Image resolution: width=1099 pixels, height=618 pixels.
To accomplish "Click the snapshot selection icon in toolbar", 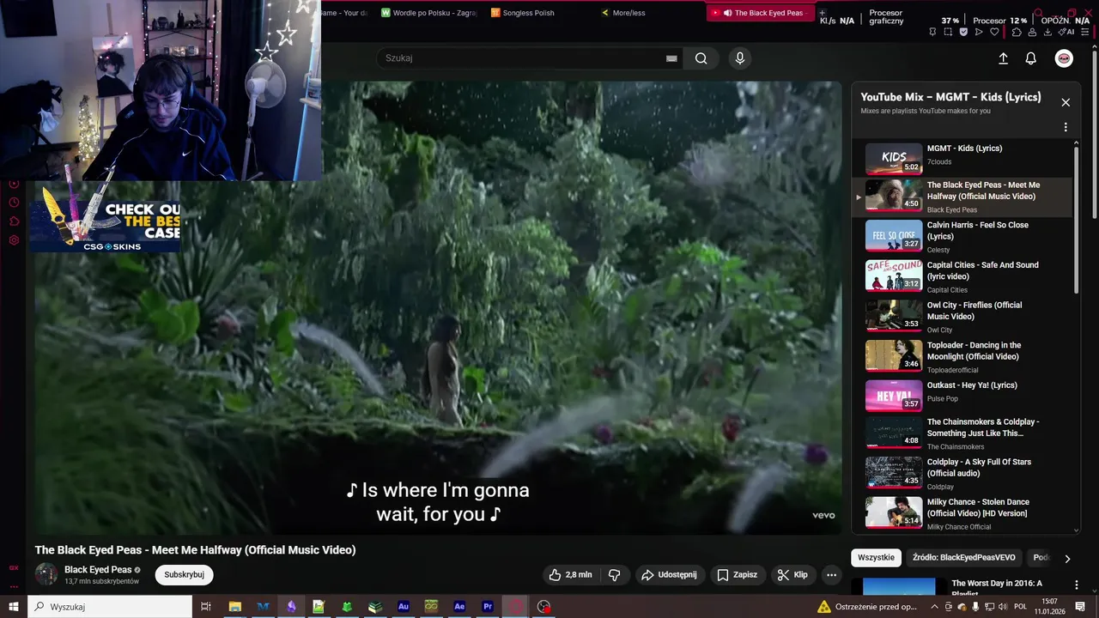I will click(948, 32).
